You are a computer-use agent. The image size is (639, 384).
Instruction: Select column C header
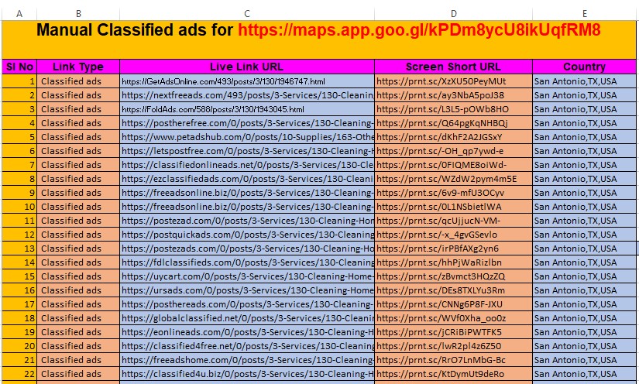coord(247,14)
